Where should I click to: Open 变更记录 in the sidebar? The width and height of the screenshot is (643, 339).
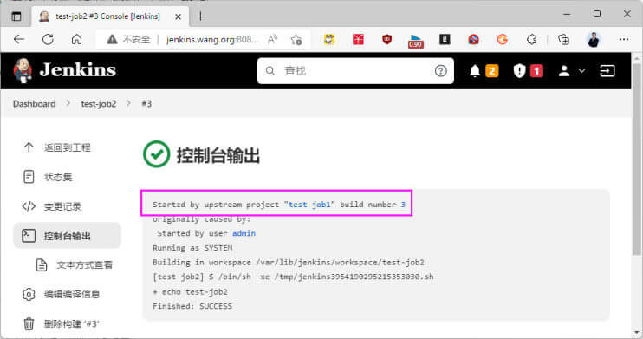tap(68, 206)
